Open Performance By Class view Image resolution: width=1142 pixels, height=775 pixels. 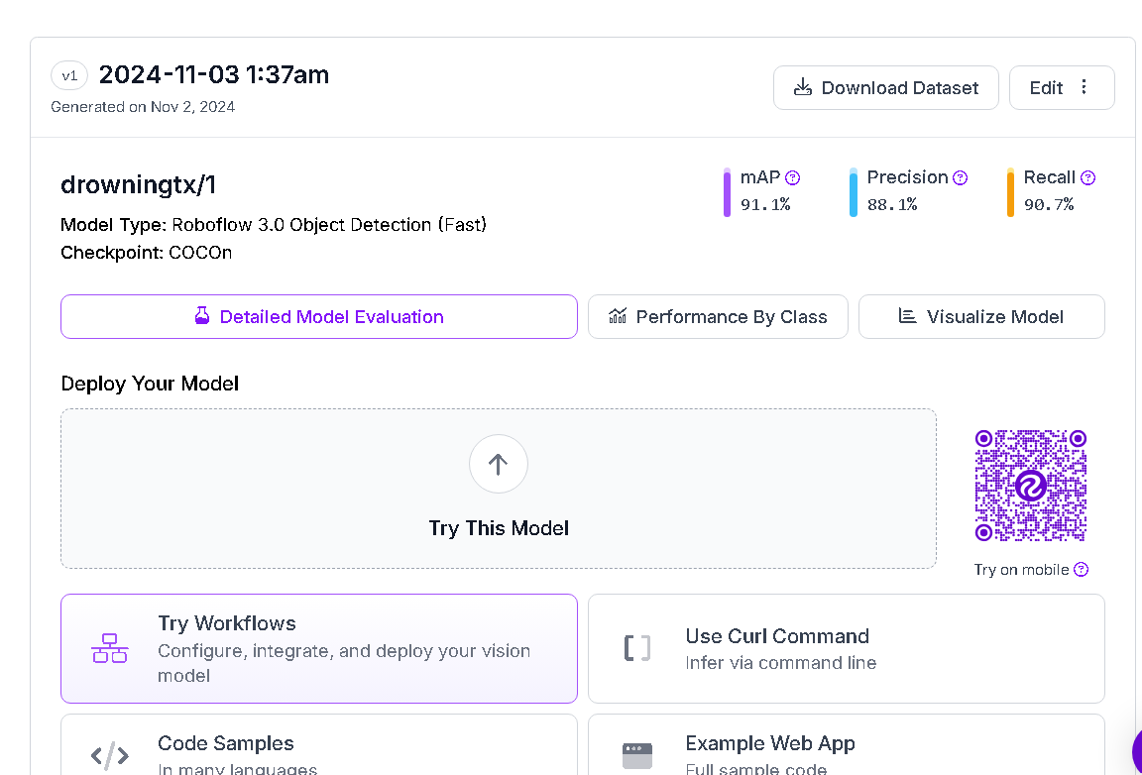point(718,317)
